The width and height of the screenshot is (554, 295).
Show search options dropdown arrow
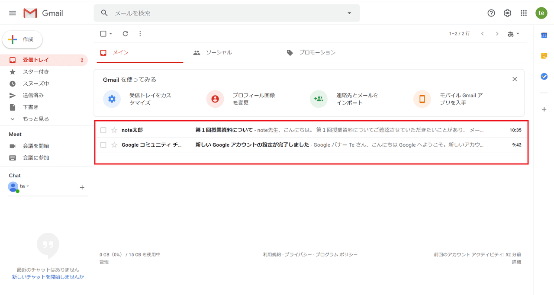(x=349, y=13)
